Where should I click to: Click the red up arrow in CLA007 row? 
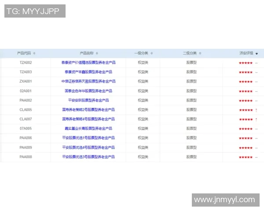(x=256, y=120)
